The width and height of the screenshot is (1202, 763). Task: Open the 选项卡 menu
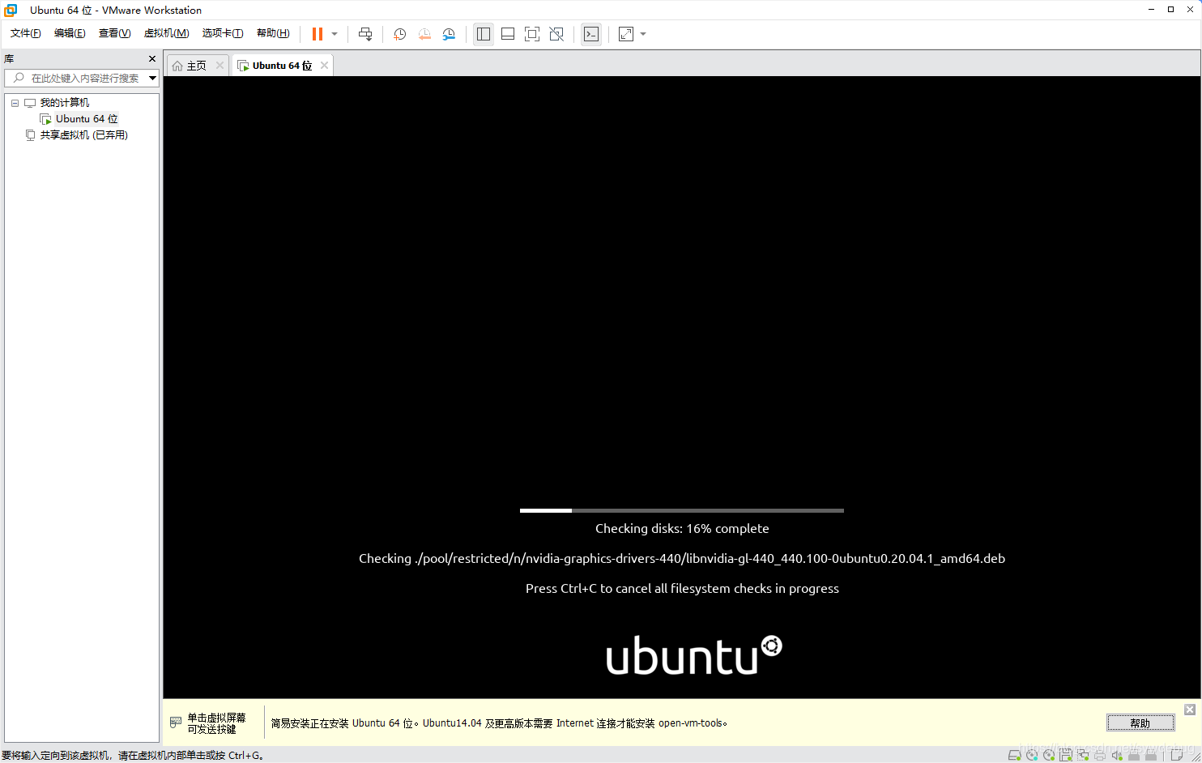click(223, 33)
